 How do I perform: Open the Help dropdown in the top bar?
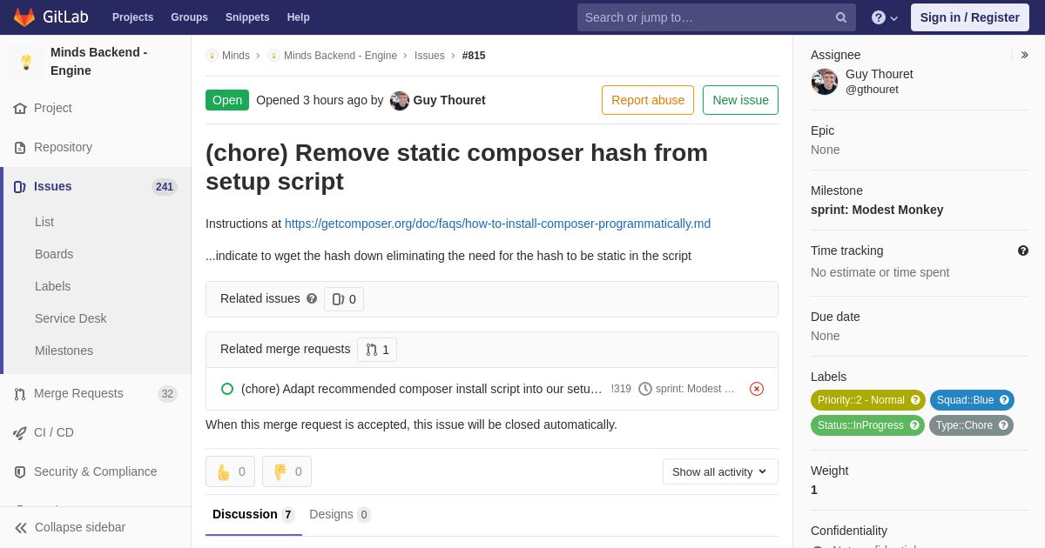click(885, 17)
